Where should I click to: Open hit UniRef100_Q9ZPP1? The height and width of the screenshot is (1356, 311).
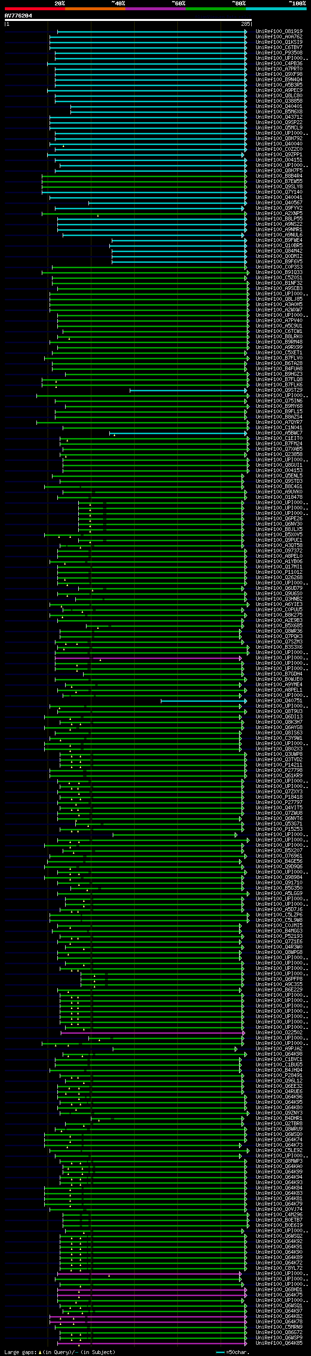point(279,155)
